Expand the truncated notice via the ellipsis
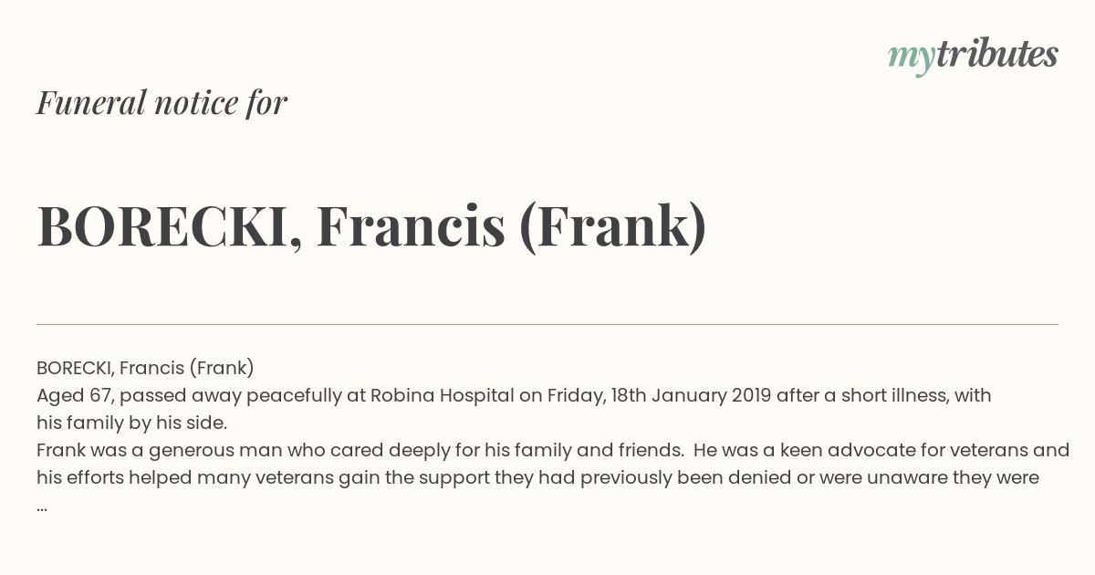Image resolution: width=1095 pixels, height=575 pixels. pyautogui.click(x=42, y=507)
